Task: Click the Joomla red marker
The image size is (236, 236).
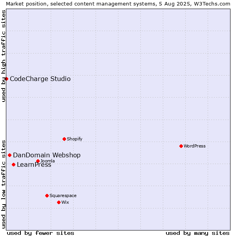Action: pos(38,161)
